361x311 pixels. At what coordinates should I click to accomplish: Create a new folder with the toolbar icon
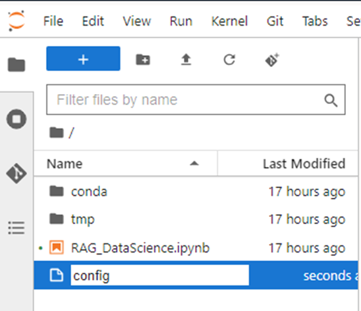(x=143, y=60)
